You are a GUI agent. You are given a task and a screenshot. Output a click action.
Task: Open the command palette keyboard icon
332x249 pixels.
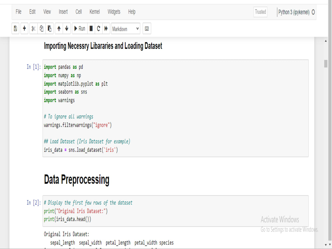coord(146,29)
